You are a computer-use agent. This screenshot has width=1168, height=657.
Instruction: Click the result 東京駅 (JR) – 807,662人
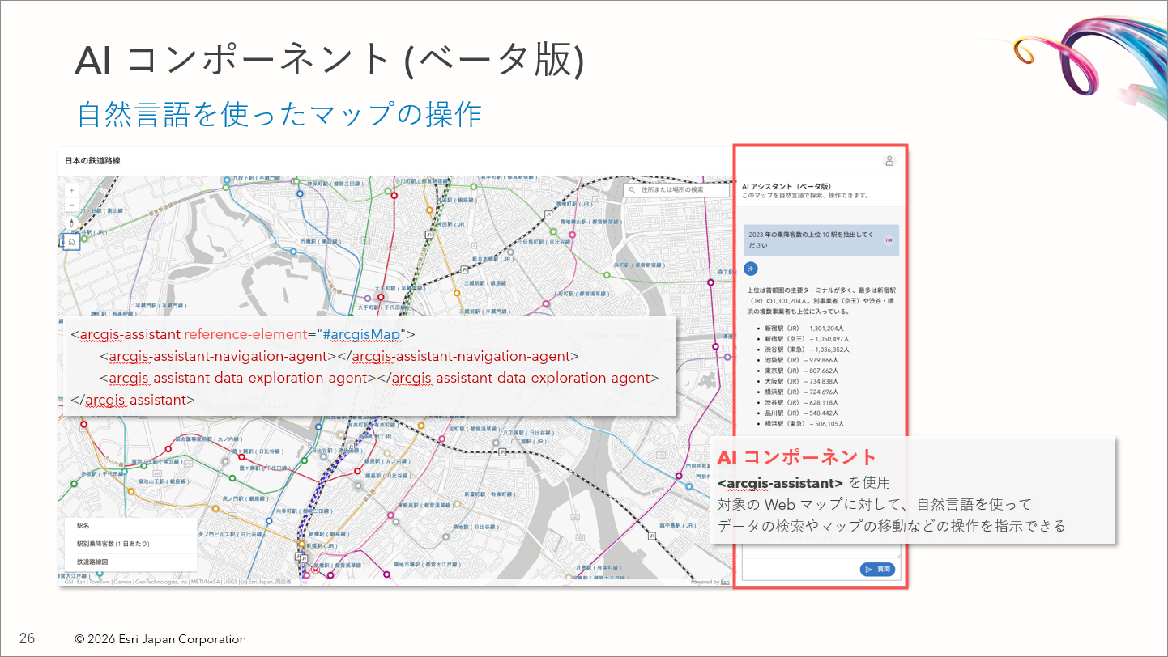click(801, 371)
